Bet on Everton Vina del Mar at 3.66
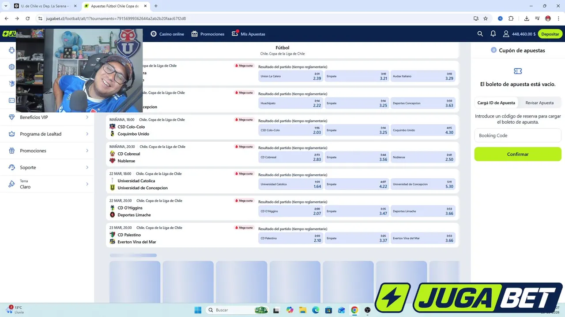This screenshot has height=317, width=565. (423, 238)
